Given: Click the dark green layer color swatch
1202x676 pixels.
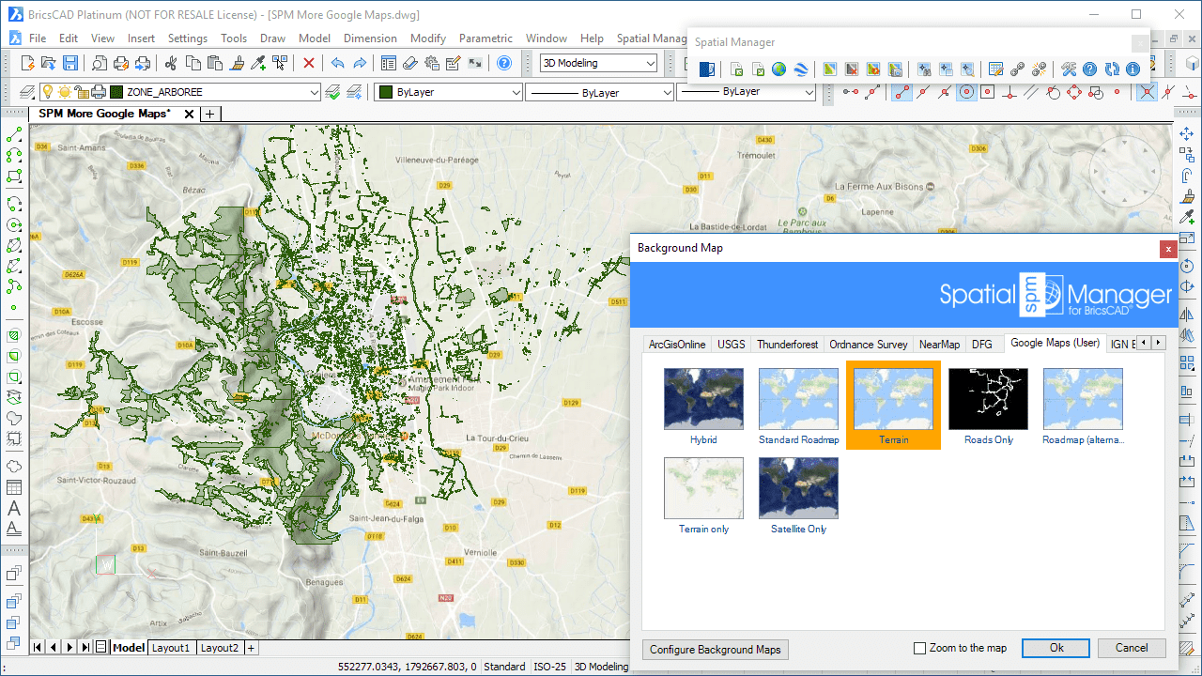Looking at the screenshot, I should (x=116, y=92).
